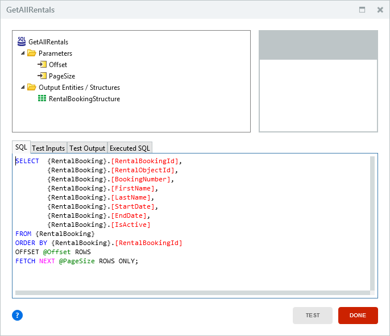Click the ORDER BY keyword

click(x=31, y=243)
